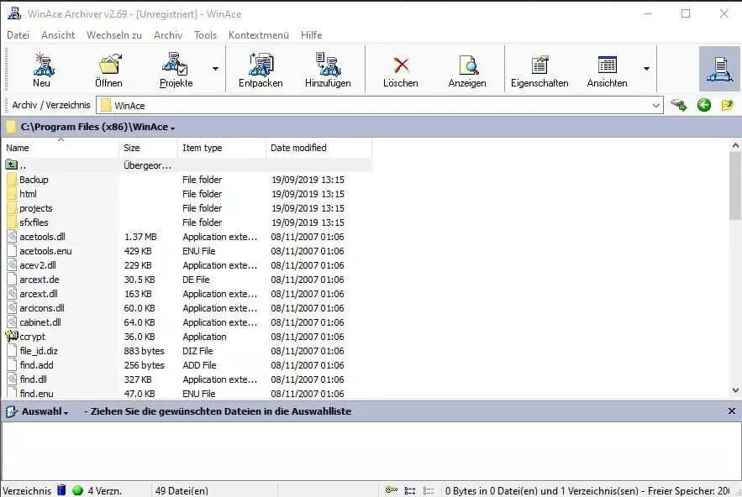Open the Datei menu
Image resolution: width=742 pixels, height=497 pixels.
pyautogui.click(x=18, y=35)
